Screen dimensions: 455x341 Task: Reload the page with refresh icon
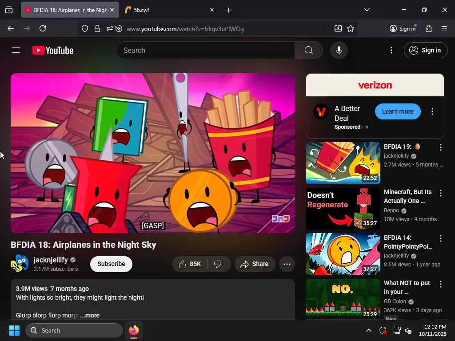[43, 28]
